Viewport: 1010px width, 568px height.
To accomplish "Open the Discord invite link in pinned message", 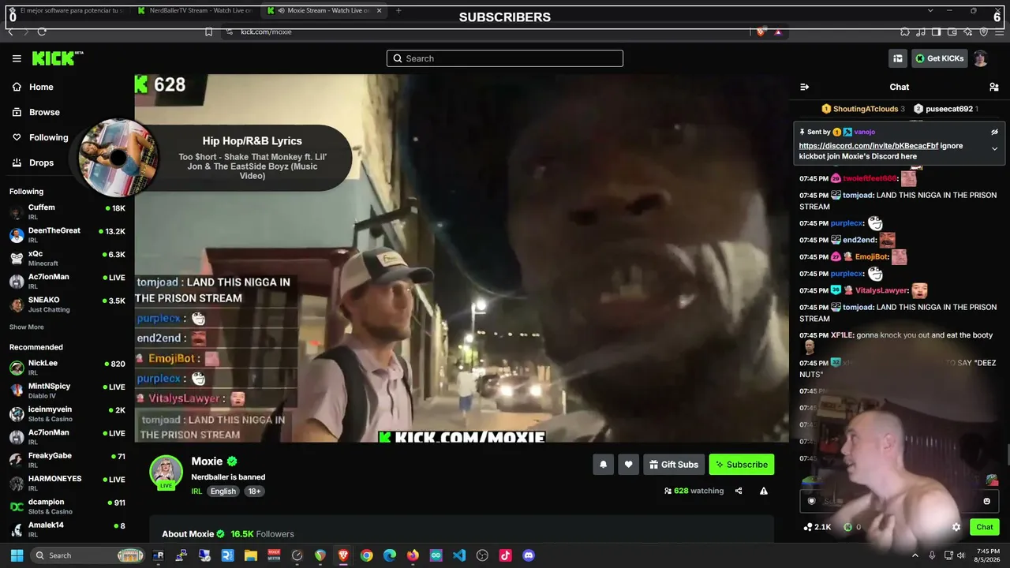I will 869,146.
